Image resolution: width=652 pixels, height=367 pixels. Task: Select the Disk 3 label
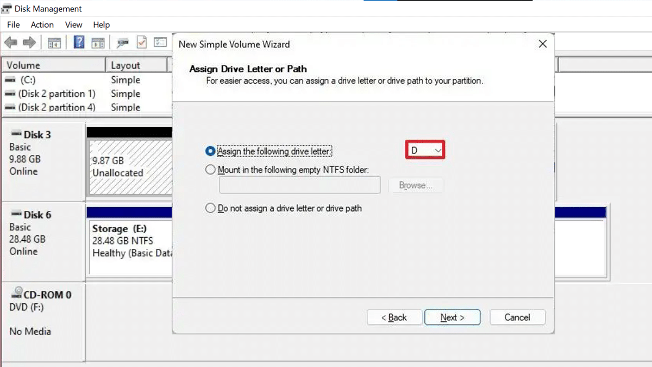point(37,134)
